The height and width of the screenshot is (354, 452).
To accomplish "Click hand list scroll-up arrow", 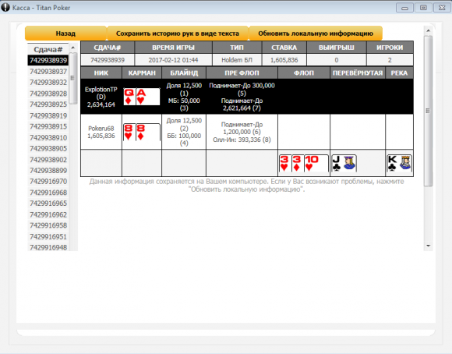I will [x=73, y=48].
